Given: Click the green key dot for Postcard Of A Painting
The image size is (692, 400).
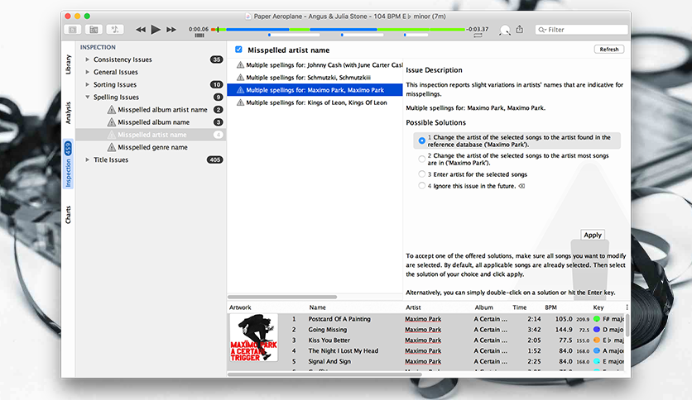Looking at the screenshot, I should click(597, 319).
